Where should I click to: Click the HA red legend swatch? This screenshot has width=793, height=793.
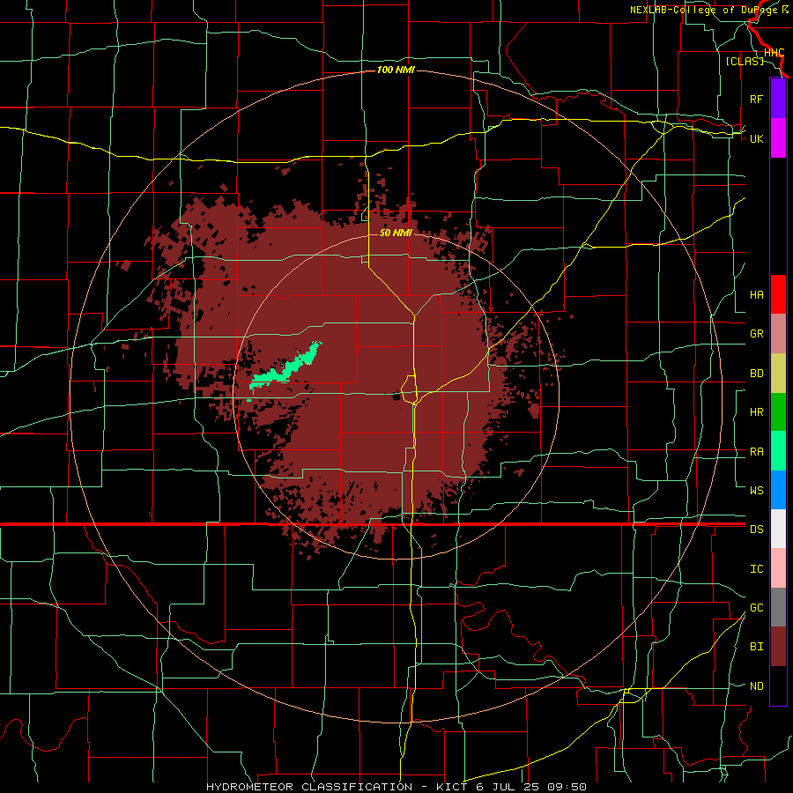click(x=778, y=294)
